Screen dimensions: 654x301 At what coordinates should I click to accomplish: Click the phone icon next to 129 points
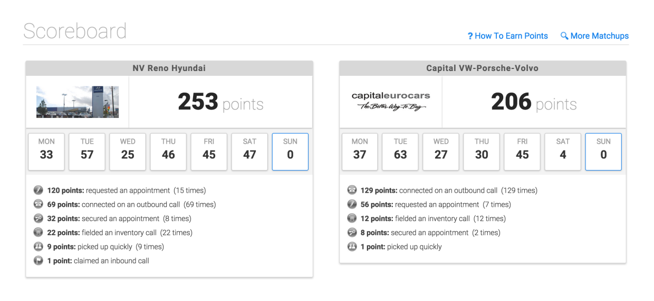(352, 190)
